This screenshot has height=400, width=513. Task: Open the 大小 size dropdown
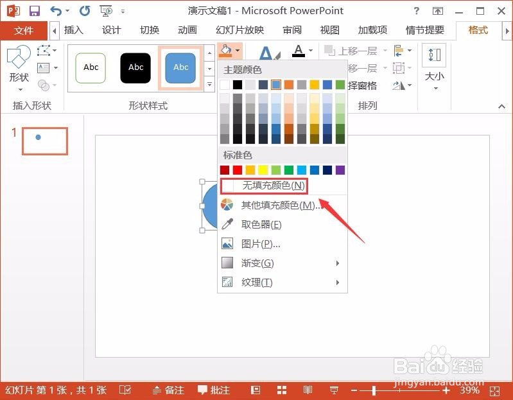tap(435, 68)
